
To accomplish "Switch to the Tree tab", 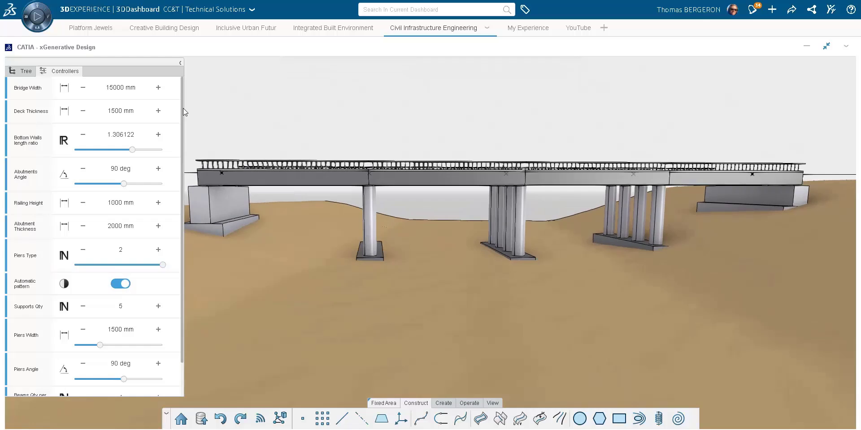I will (x=21, y=71).
